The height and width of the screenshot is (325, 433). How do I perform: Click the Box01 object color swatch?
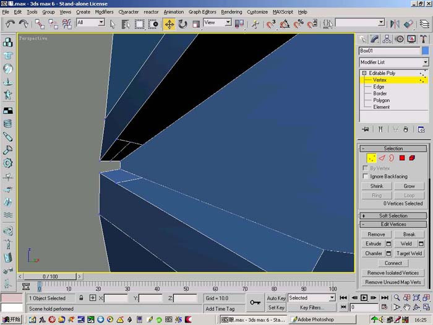(426, 51)
